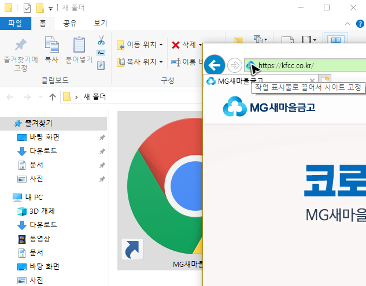The height and width of the screenshot is (286, 366).
Task: Click Explorer's Forward navigation arrow
Action: pos(27,97)
